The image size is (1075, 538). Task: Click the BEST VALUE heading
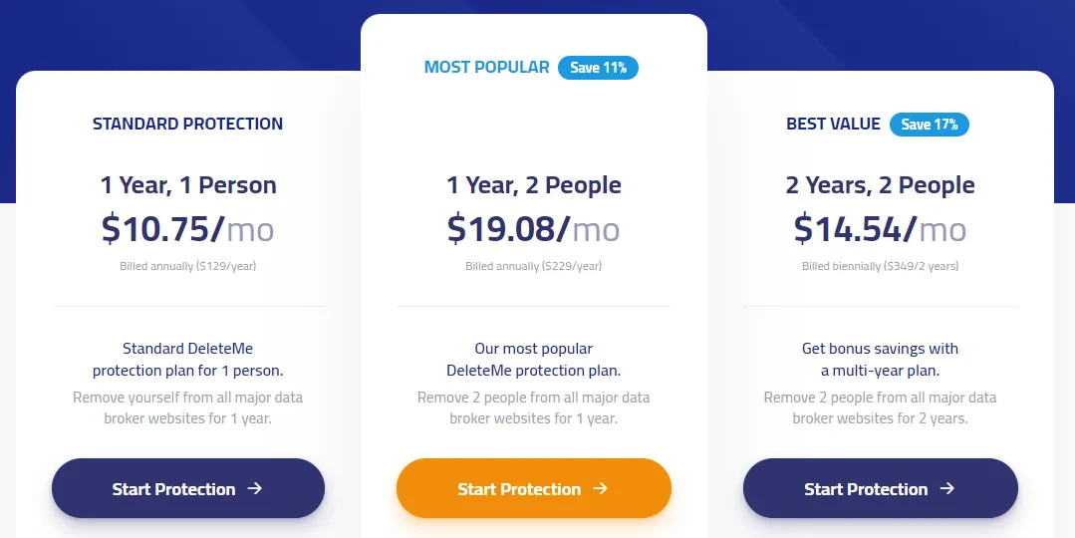pyautogui.click(x=833, y=125)
